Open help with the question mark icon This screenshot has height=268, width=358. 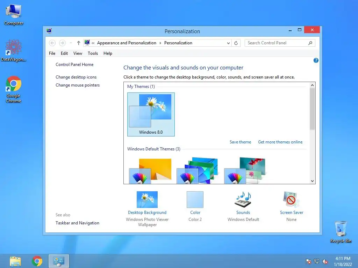pos(316,60)
